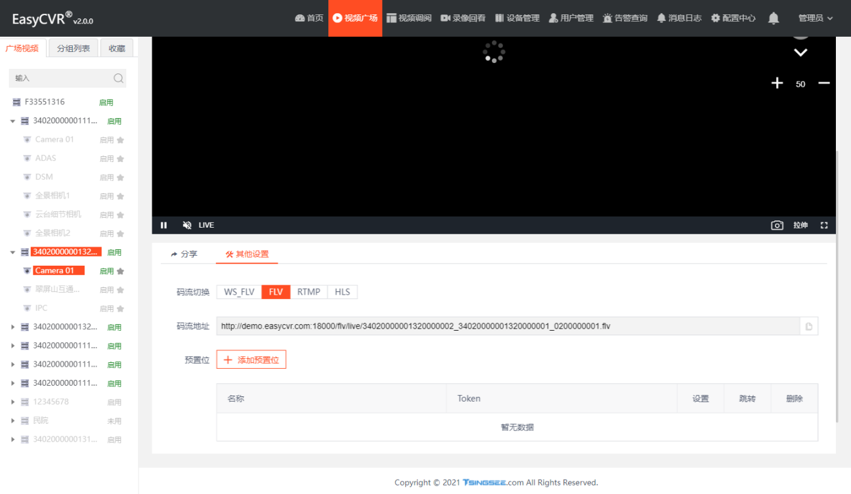Open notifications using the bell icon
Image resolution: width=851 pixels, height=494 pixels.
coord(774,18)
